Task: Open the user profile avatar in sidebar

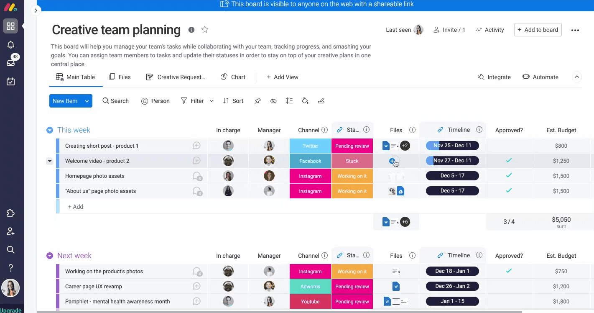Action: click(10, 288)
